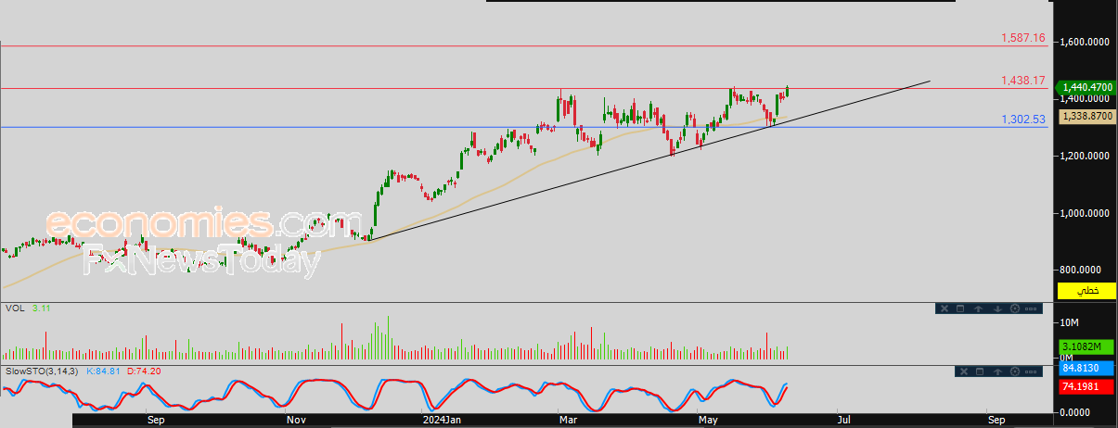1118x428 pixels.
Task: Select the moving average tag 1,338.8700
Action: pos(1087,115)
